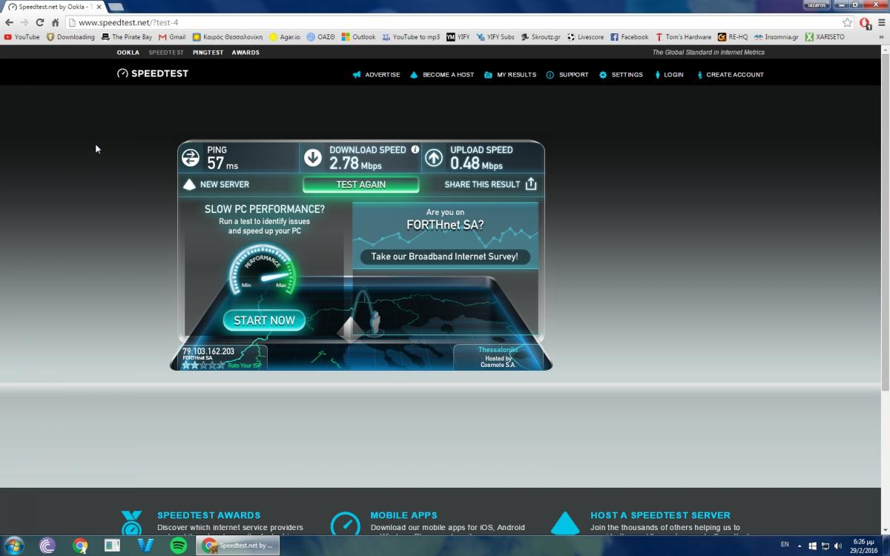This screenshot has width=890, height=556.
Task: Open the RE-HQ bookmark
Action: [733, 37]
